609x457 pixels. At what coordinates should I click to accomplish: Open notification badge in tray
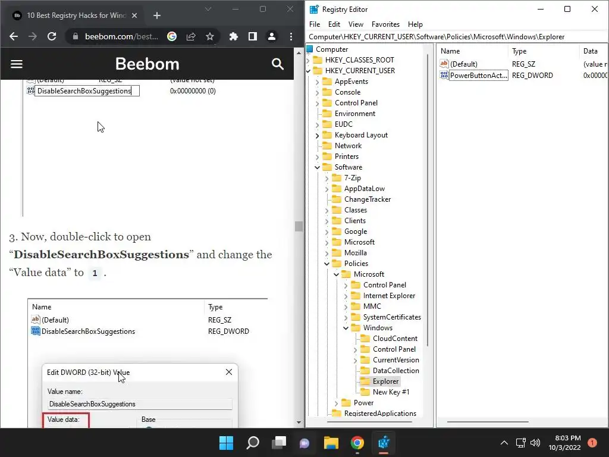(x=592, y=443)
